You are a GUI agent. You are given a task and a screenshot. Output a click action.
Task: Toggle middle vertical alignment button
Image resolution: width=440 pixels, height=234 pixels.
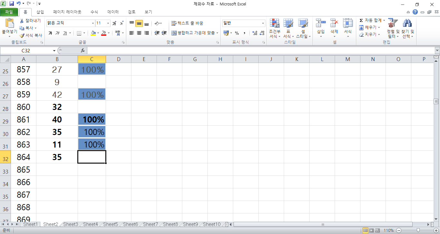(139, 23)
